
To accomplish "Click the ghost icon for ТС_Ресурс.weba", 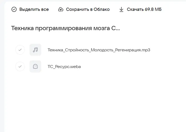I will pyautogui.click(x=35, y=67).
